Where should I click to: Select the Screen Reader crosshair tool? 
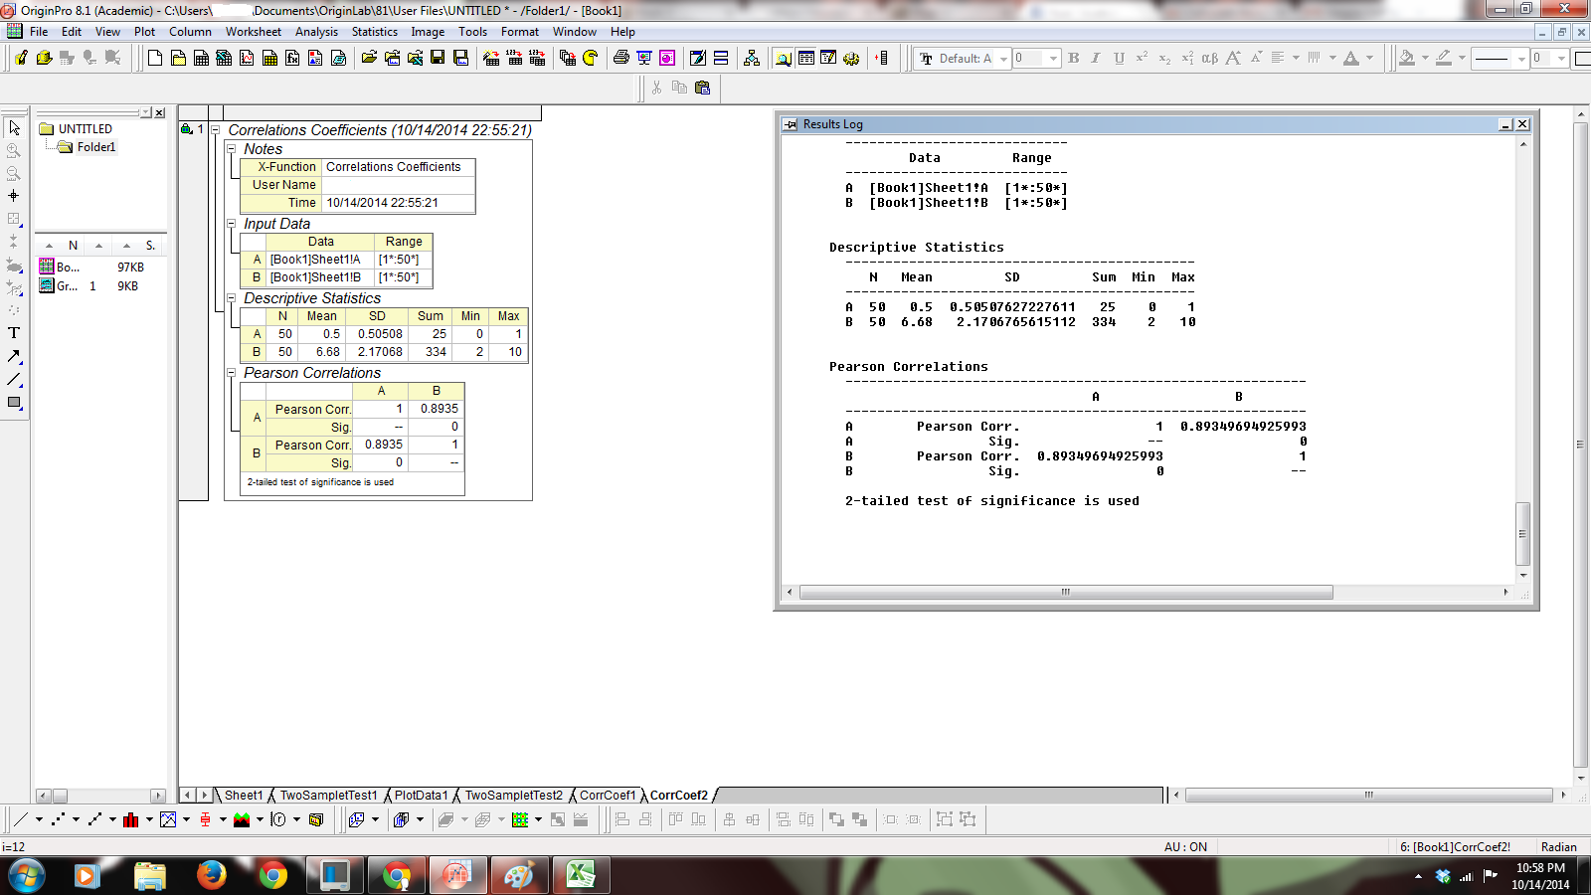tap(14, 196)
